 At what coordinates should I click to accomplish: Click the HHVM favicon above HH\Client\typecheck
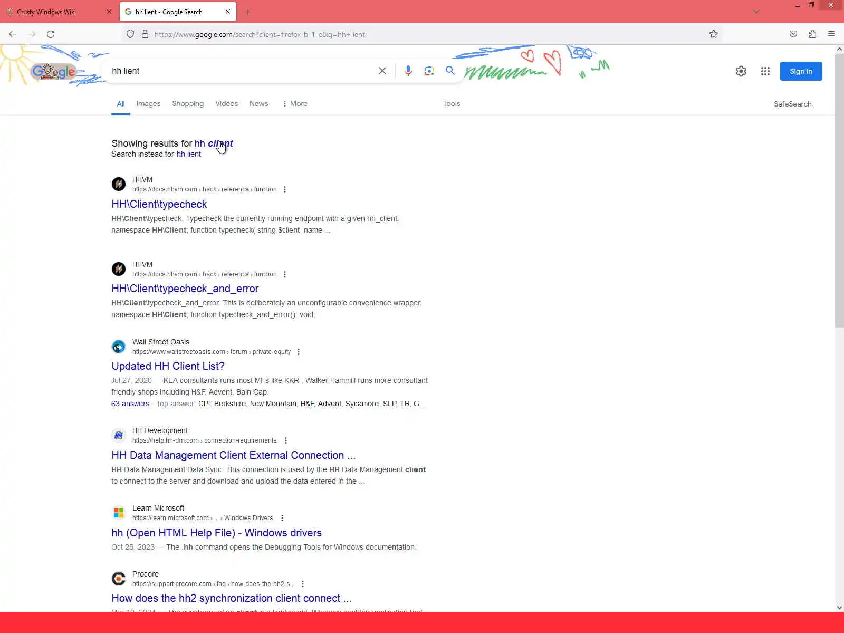point(119,184)
